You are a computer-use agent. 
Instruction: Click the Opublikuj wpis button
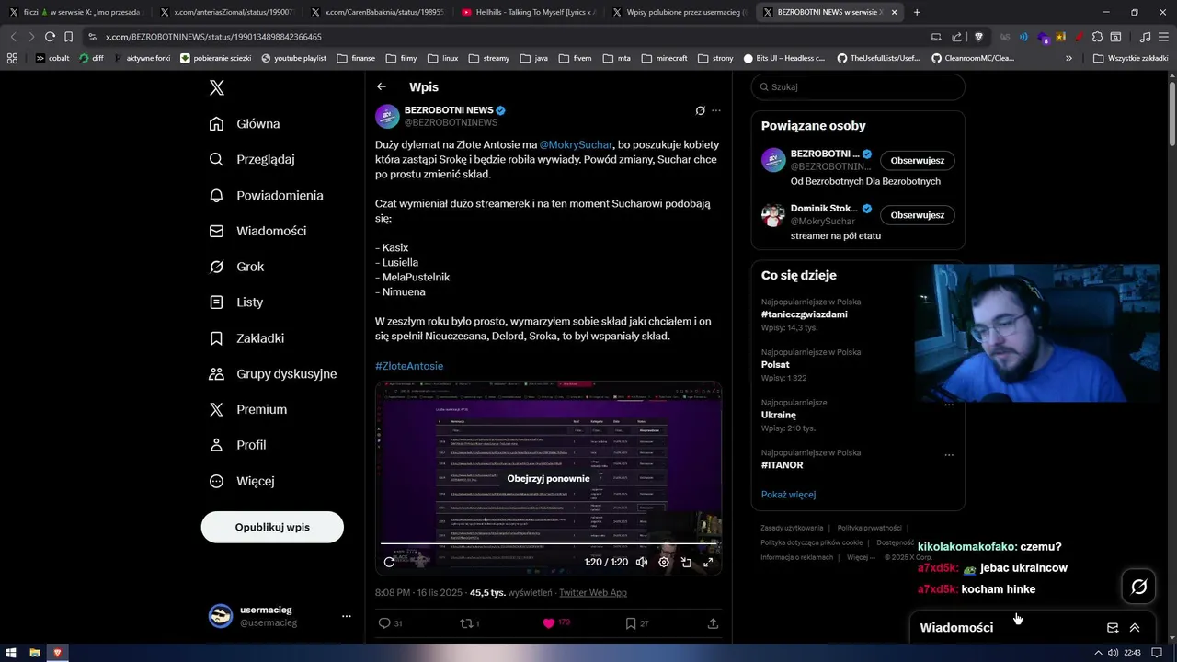coord(272,527)
